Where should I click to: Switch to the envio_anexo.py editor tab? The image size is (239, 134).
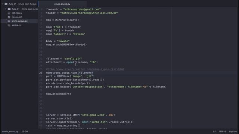[62, 4]
